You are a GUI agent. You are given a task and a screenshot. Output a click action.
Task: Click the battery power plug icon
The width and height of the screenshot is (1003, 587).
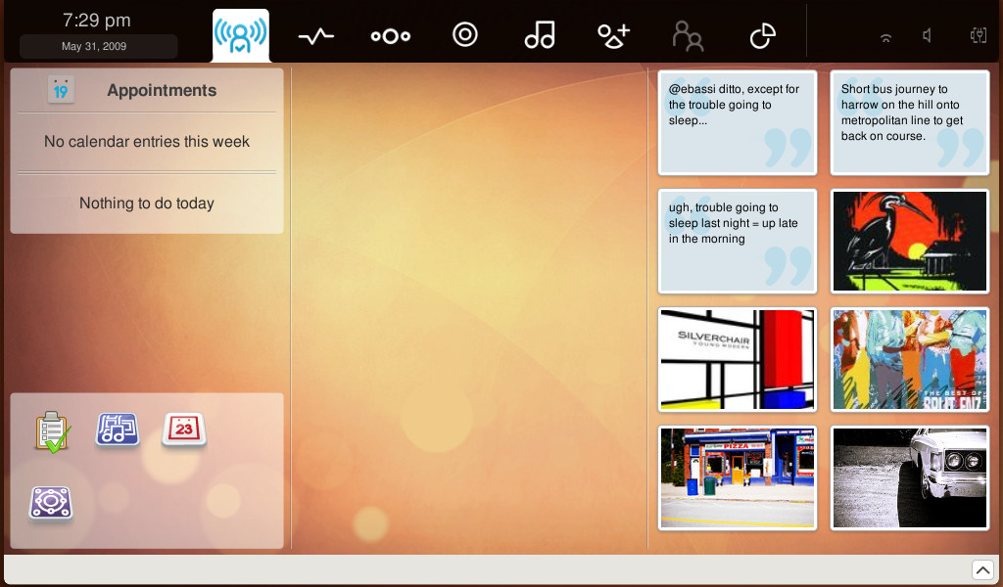tap(979, 36)
